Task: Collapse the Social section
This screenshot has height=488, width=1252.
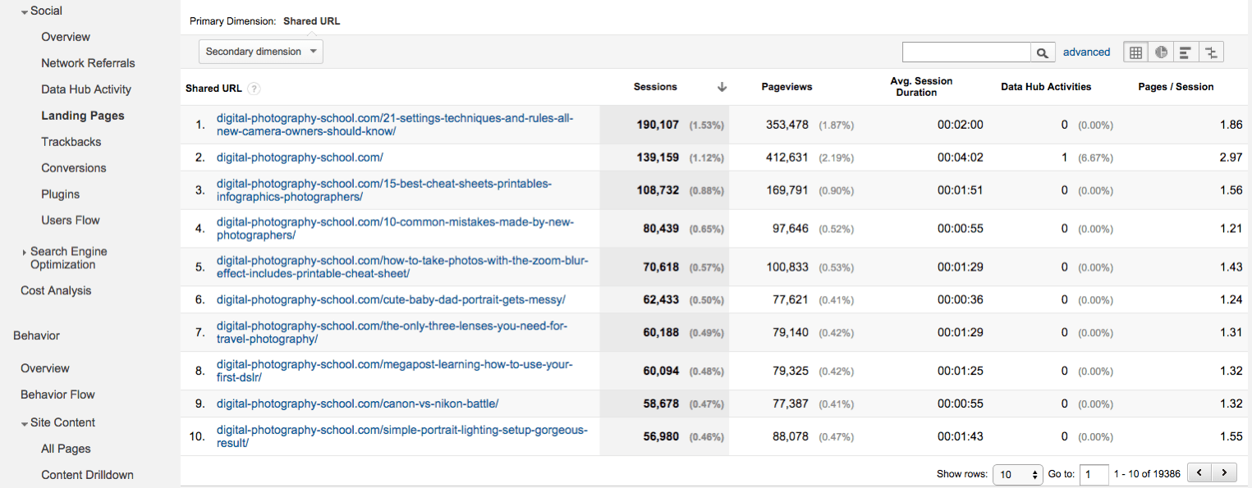Action: tap(25, 11)
